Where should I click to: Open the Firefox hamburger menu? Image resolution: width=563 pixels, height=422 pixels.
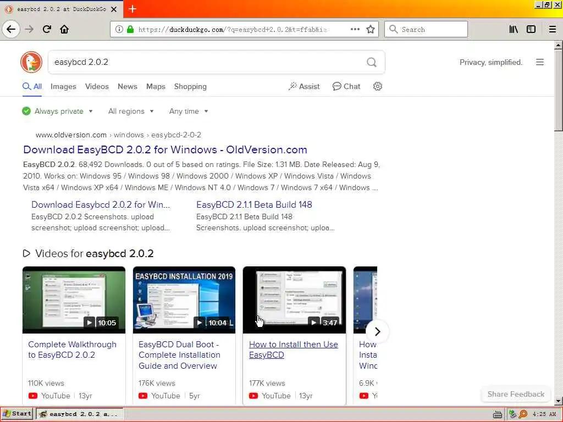[x=552, y=29]
